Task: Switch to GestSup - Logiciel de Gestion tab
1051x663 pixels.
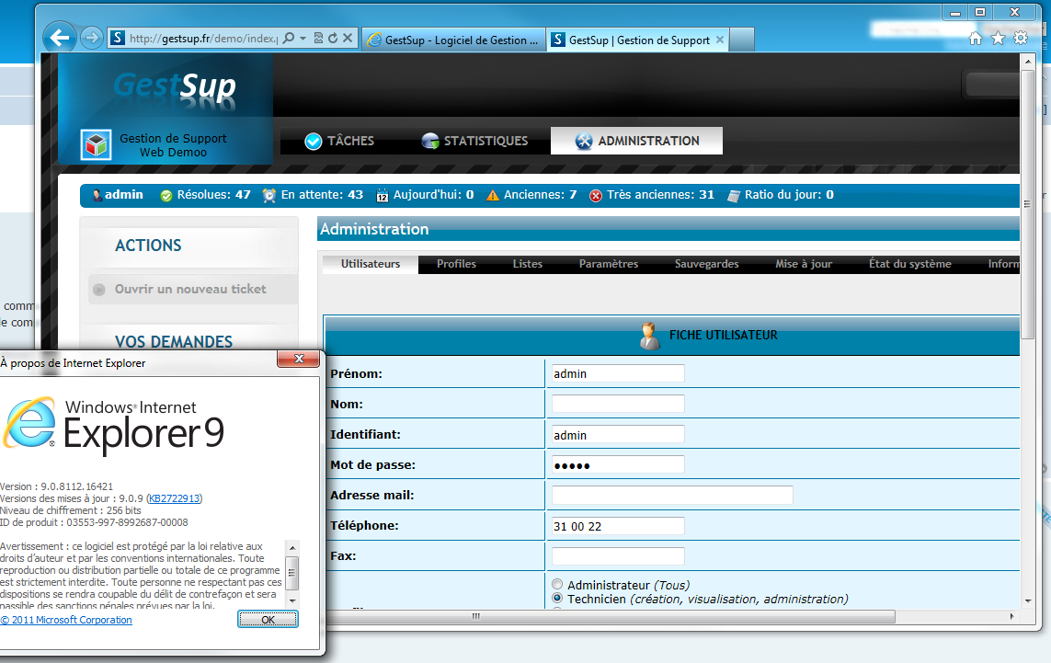Action: pos(454,40)
